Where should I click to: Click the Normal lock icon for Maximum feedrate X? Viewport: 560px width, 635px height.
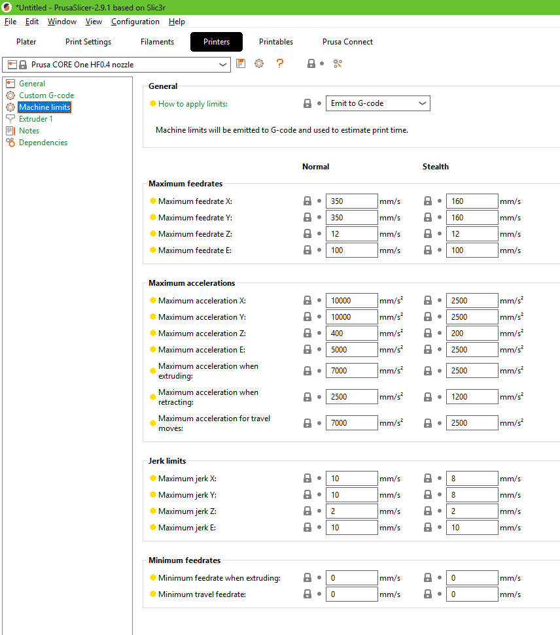click(x=307, y=201)
